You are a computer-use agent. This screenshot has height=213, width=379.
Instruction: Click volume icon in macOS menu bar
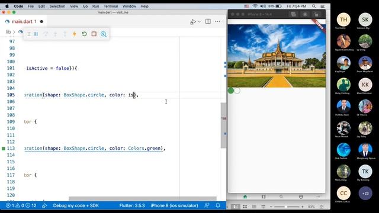point(263,6)
